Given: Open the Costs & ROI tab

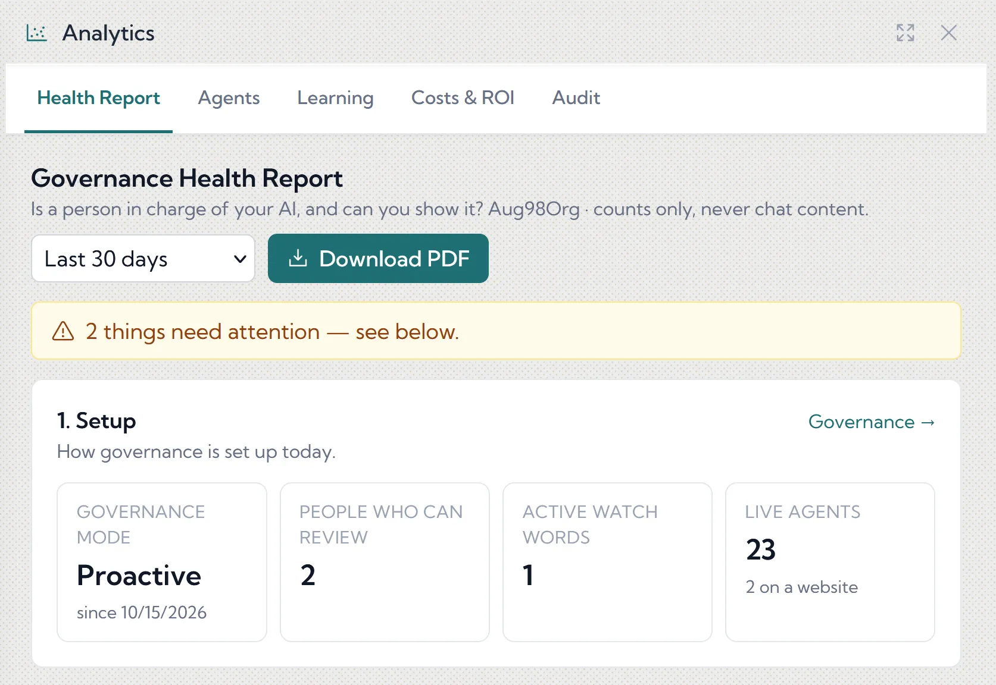Looking at the screenshot, I should (463, 98).
